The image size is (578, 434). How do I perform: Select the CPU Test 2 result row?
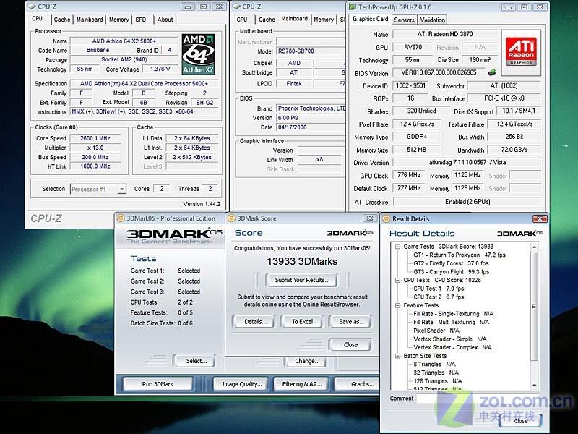tap(439, 297)
